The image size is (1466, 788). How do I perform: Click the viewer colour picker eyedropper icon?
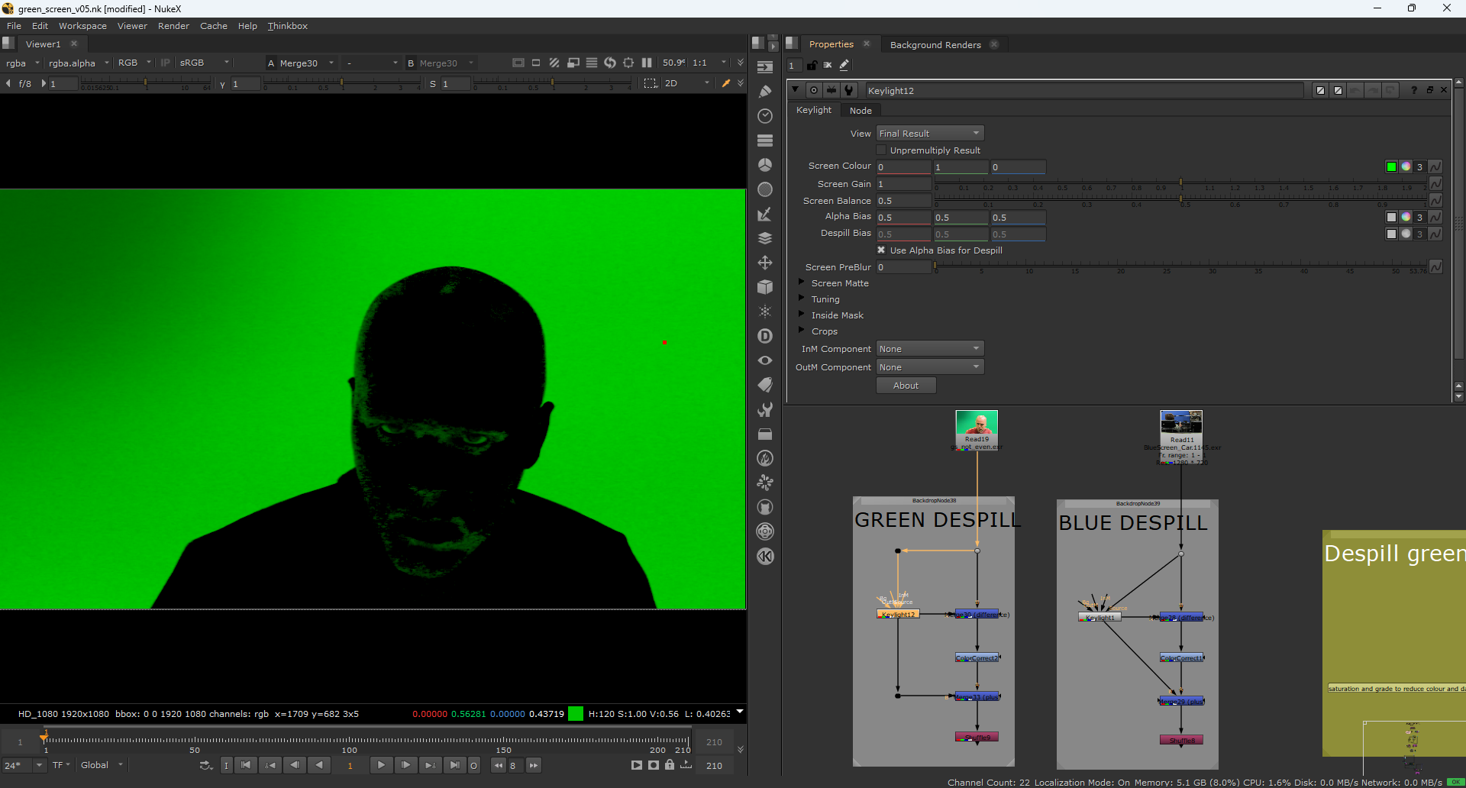(725, 83)
